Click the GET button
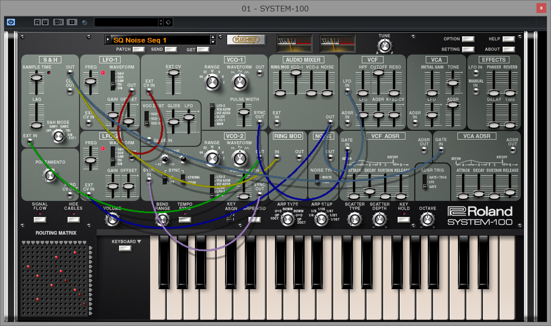Image resolution: width=551 pixels, height=326 pixels. pos(203,49)
